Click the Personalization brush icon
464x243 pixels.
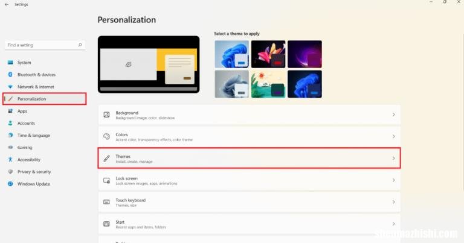click(x=10, y=99)
